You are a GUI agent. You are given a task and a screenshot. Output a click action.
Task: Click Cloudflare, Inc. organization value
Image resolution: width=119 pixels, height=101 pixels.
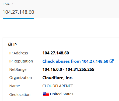point(58,78)
